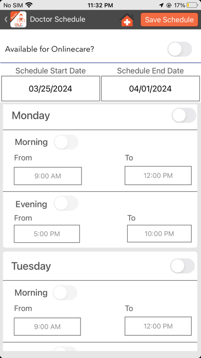201x358 pixels.
Task: Enable Monday Morning switch
Action: (66, 142)
